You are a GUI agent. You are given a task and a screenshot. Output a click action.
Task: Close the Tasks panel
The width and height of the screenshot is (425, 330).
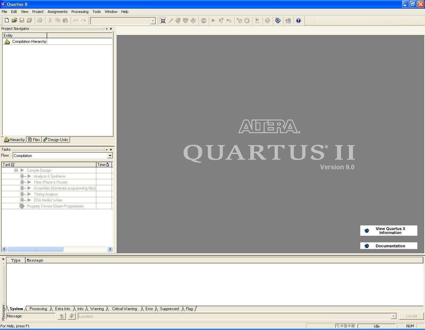click(111, 150)
